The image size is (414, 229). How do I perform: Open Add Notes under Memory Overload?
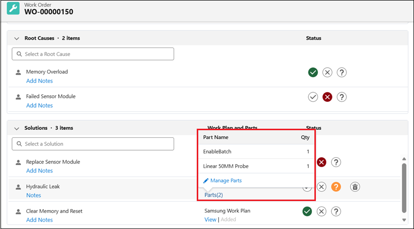40,81
